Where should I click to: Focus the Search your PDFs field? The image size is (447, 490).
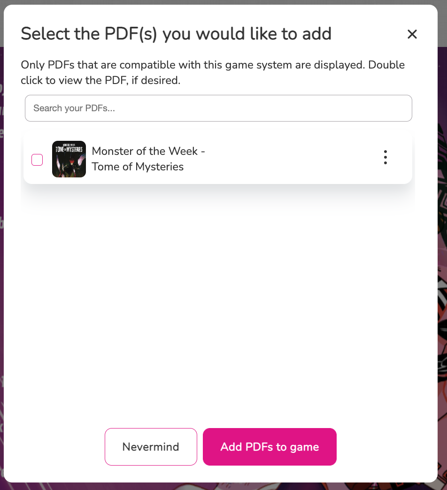(x=218, y=108)
